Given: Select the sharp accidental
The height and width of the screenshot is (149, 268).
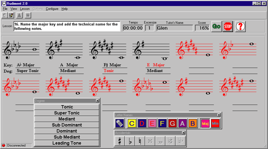Looking at the screenshot, I should click(x=119, y=141).
